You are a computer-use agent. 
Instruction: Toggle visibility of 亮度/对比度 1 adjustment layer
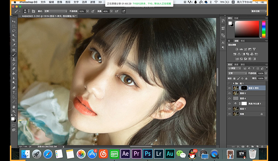click(x=229, y=103)
